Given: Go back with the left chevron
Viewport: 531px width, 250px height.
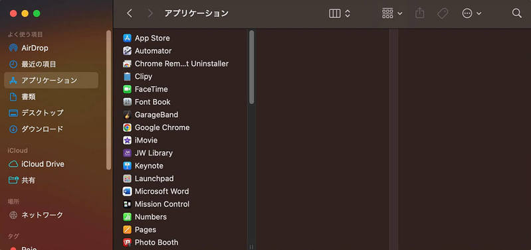Looking at the screenshot, I should [130, 13].
